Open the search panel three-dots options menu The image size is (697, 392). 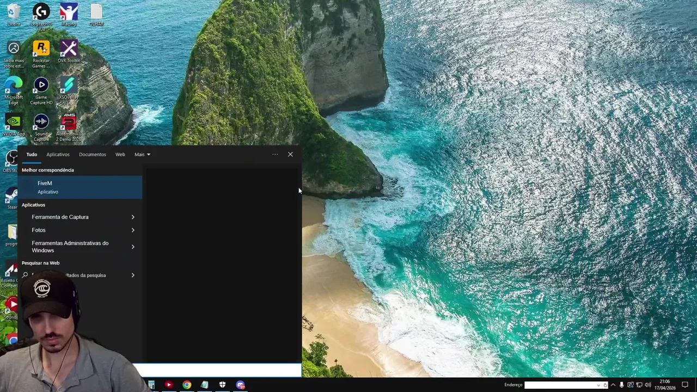pyautogui.click(x=275, y=155)
